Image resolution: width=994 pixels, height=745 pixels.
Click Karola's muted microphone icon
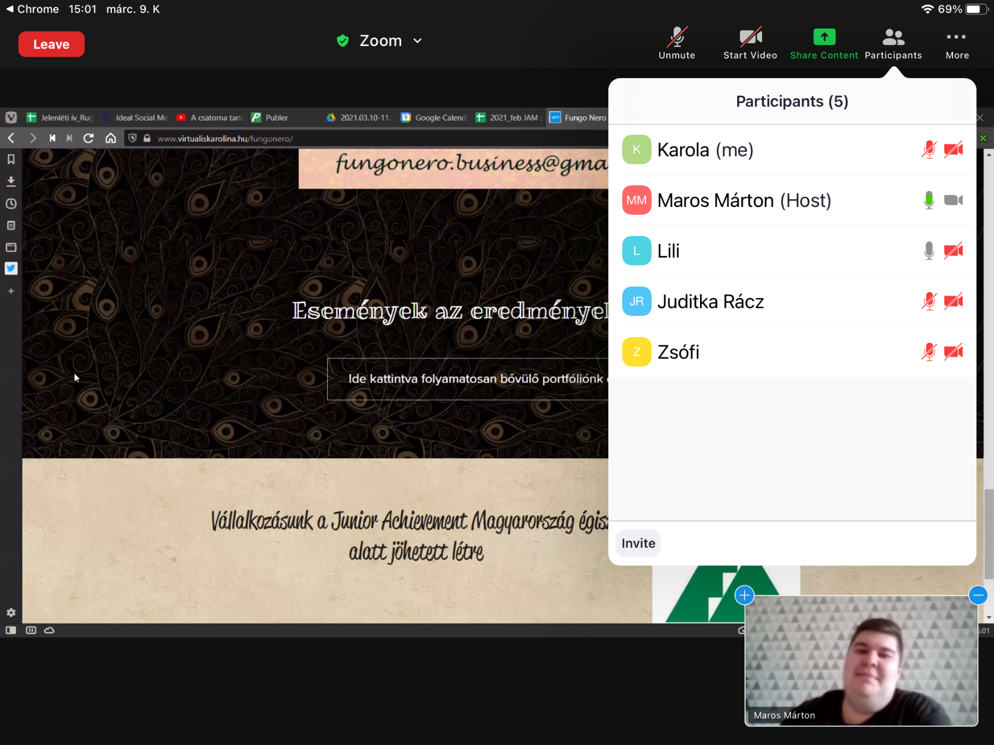[929, 150]
